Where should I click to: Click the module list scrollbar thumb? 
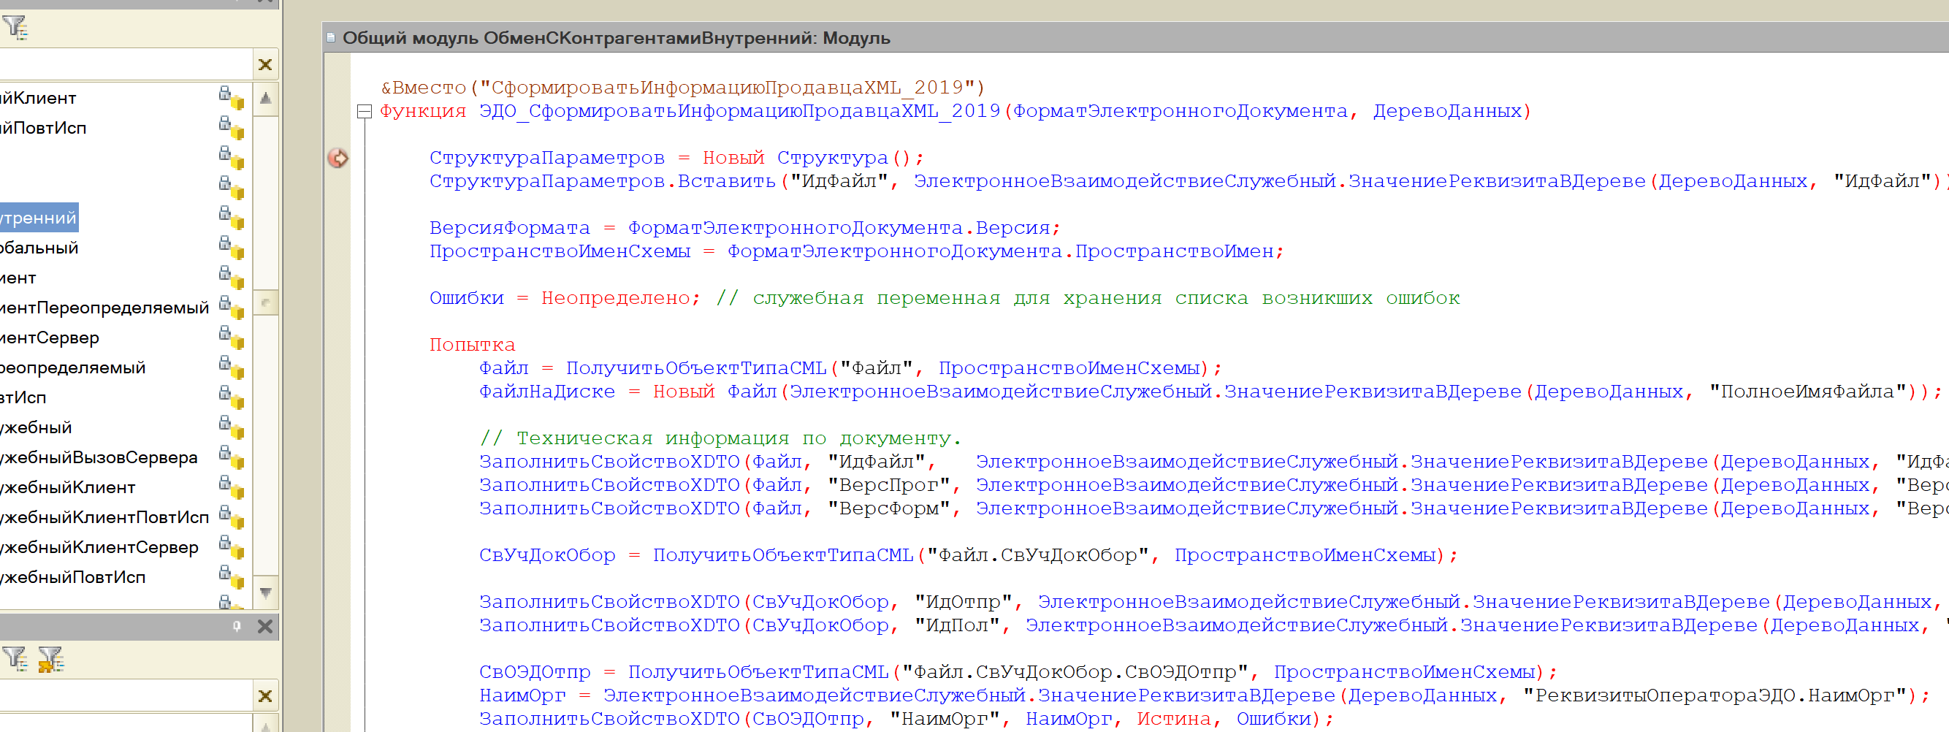pyautogui.click(x=266, y=302)
